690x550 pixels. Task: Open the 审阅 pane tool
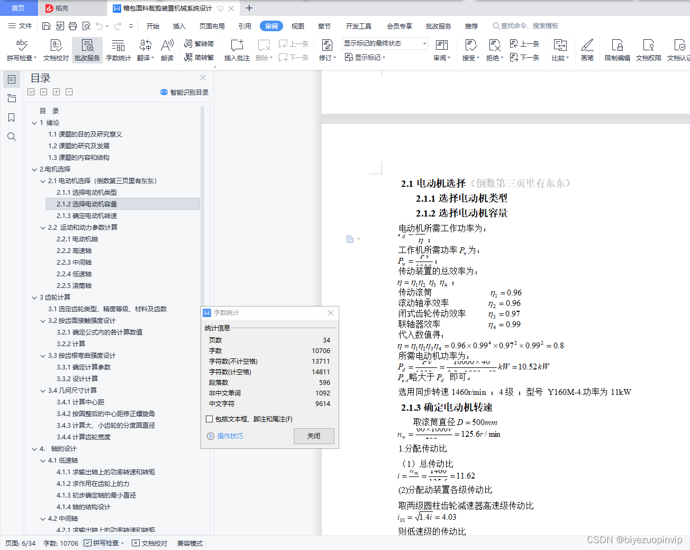[x=442, y=50]
